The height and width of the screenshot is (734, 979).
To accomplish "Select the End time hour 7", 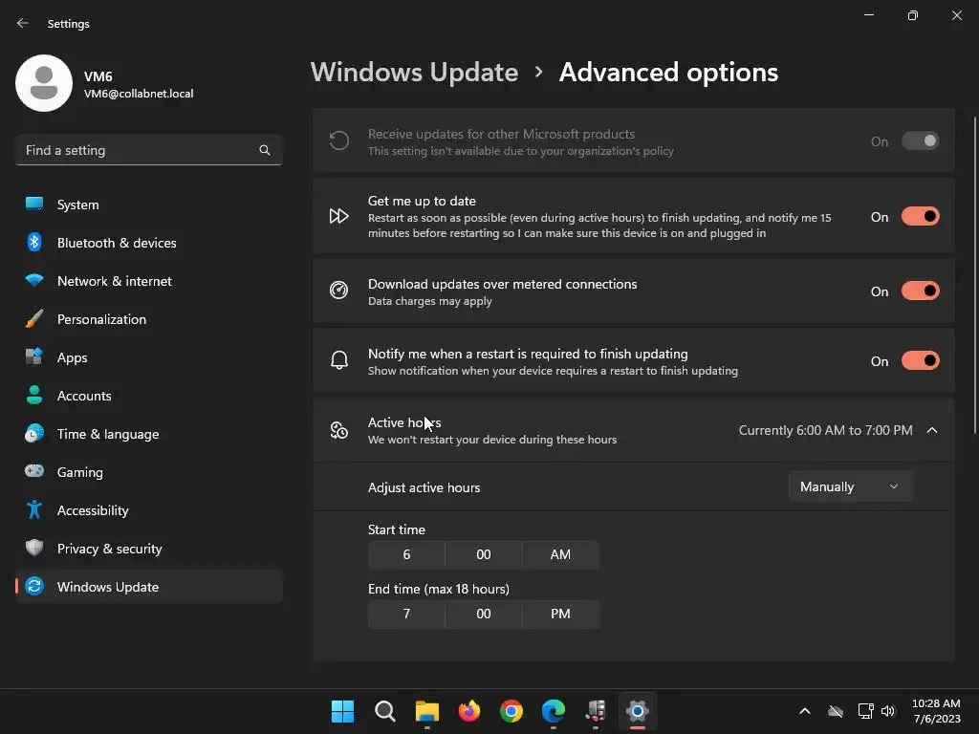I will (406, 614).
